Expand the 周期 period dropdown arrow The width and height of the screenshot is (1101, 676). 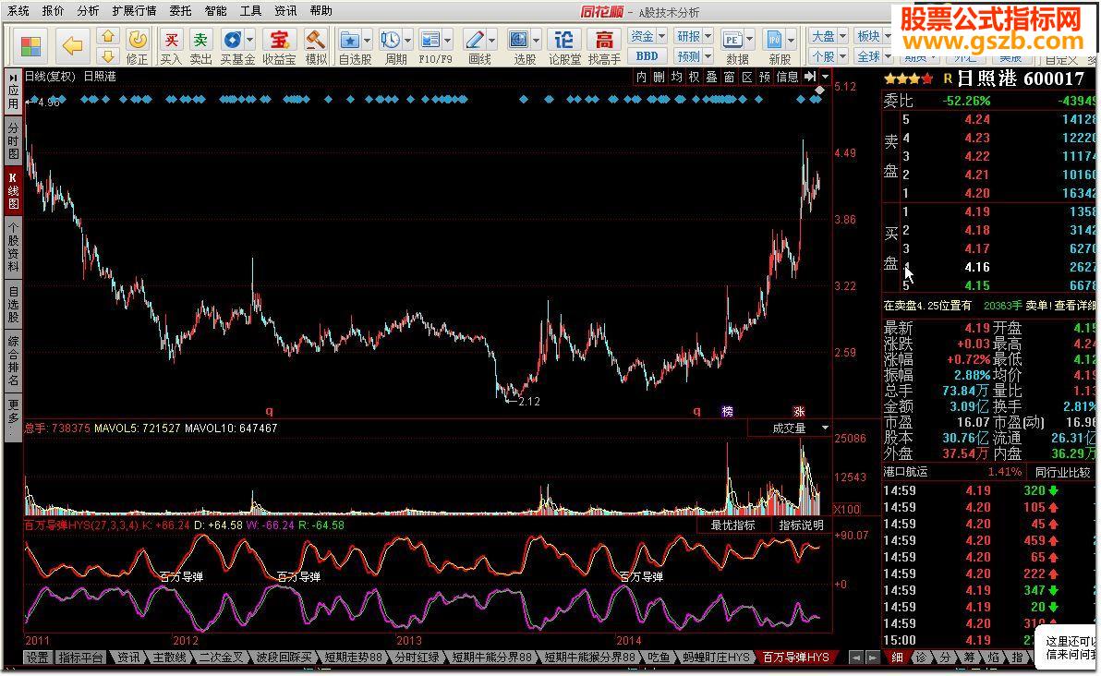tap(407, 40)
